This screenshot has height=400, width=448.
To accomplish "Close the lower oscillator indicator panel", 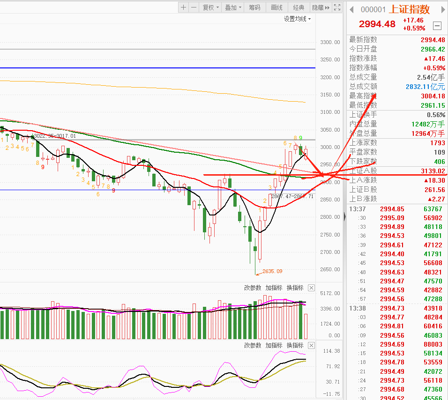I will pos(312,345).
